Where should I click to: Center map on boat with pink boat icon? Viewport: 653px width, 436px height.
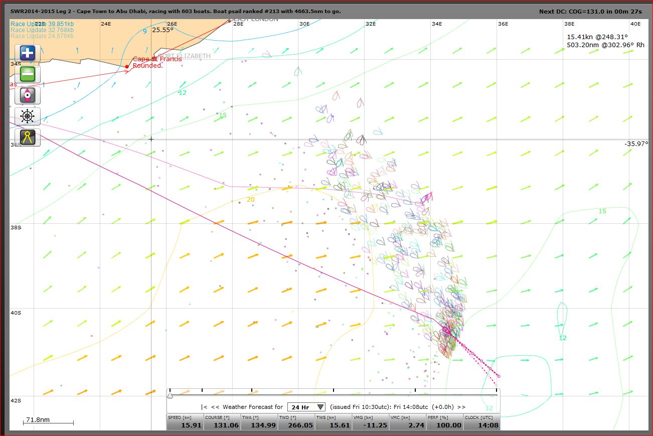click(28, 95)
